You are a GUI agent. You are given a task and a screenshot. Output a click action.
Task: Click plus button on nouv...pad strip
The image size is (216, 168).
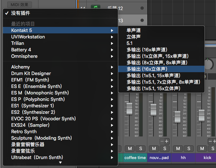(167, 141)
